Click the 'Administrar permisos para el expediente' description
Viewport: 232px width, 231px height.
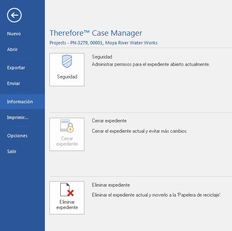click(151, 64)
